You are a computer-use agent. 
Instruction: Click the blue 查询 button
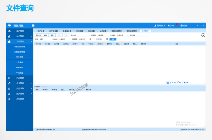(x=113, y=39)
